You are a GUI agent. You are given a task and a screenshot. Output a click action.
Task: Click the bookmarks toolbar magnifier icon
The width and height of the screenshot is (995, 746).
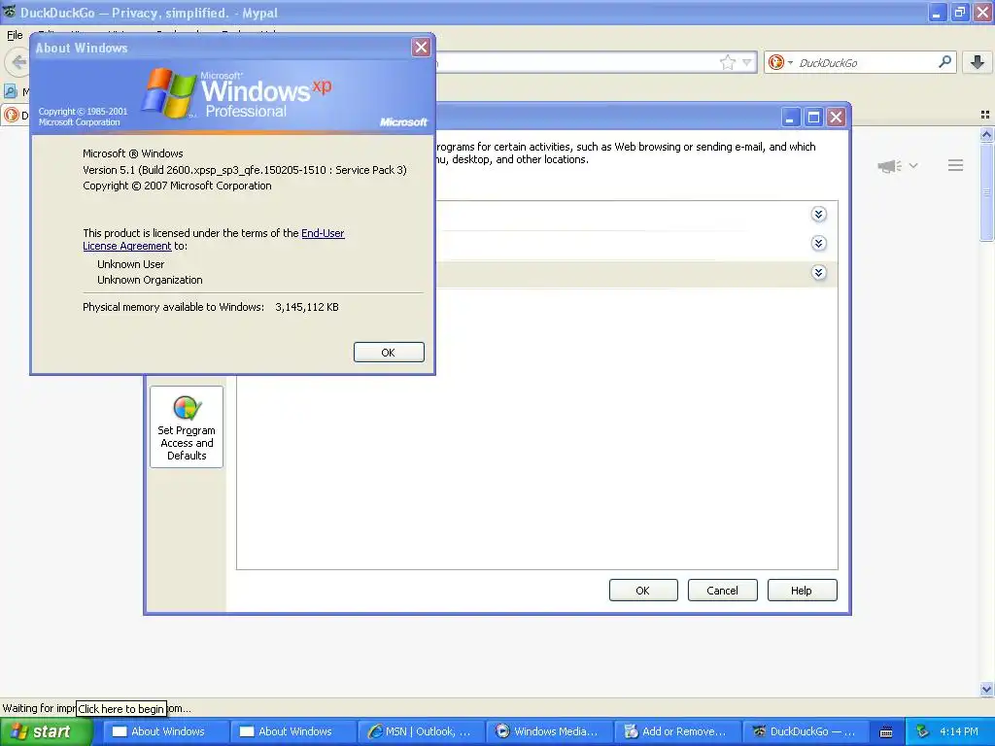click(10, 90)
